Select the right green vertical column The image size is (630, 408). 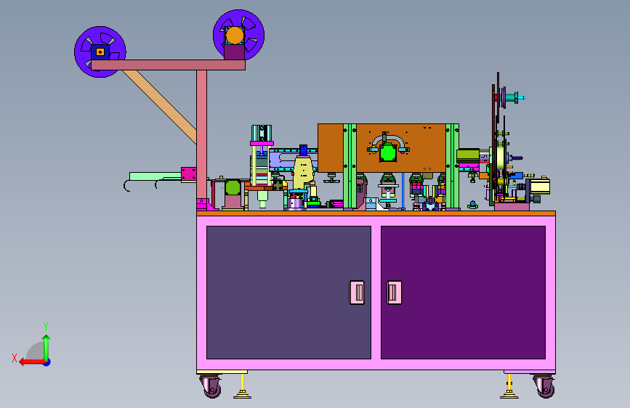pos(453,166)
